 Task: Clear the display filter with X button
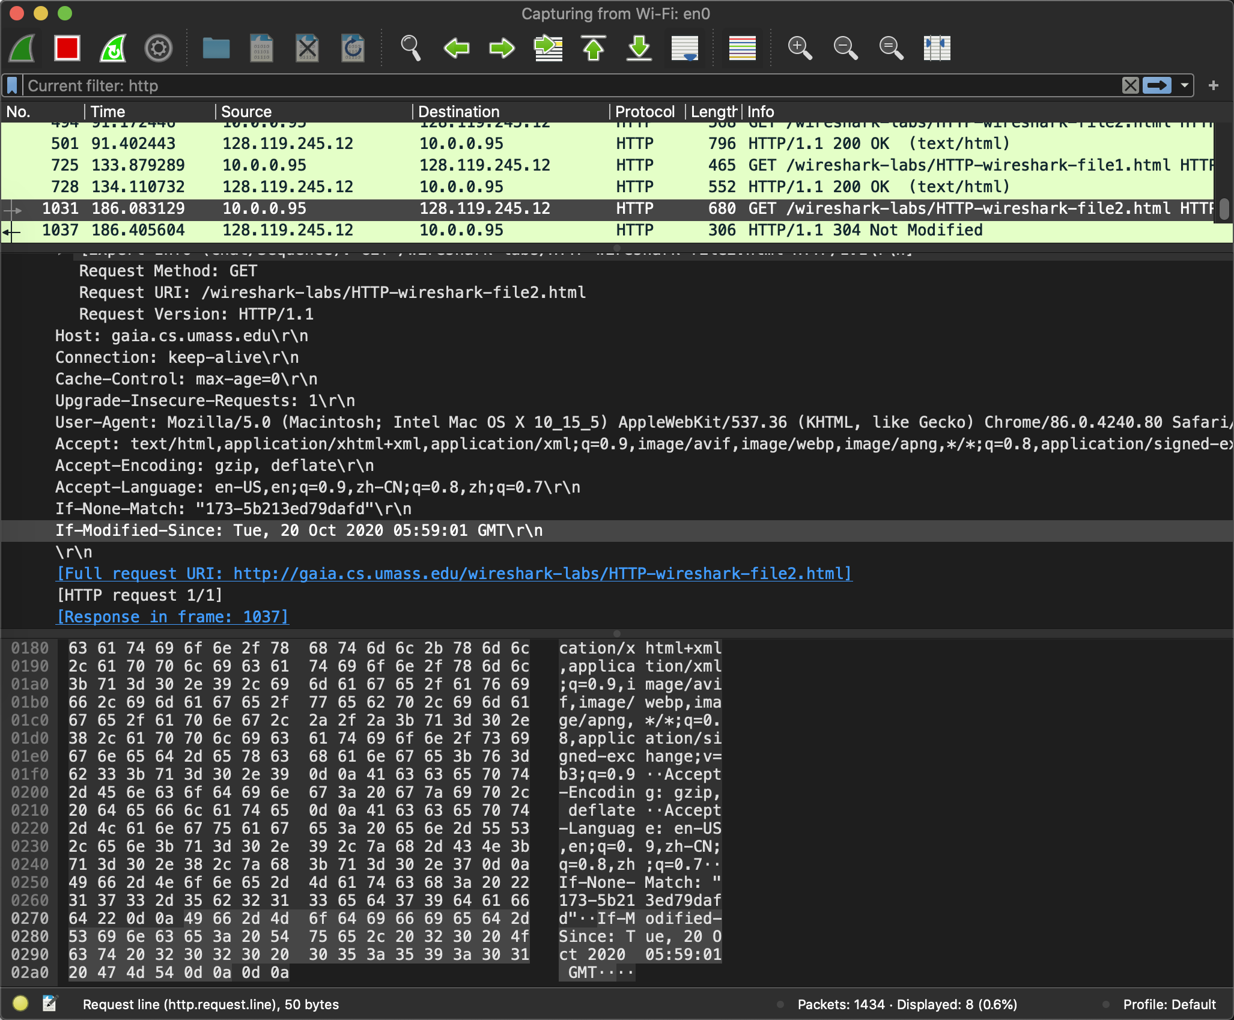click(1130, 86)
